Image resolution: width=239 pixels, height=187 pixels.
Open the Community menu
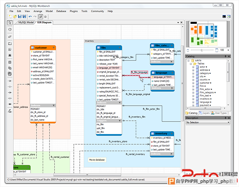(97, 11)
